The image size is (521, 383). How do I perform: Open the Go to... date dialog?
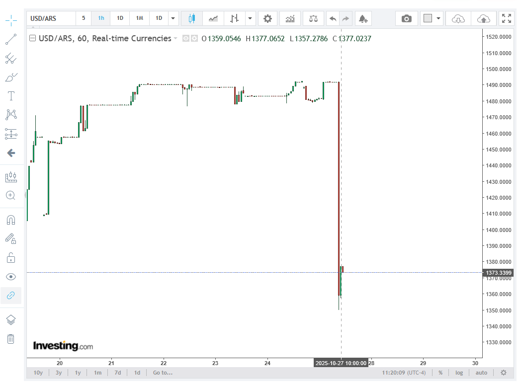point(163,373)
